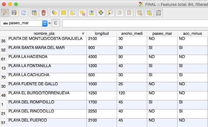Click the acc_minus column header
The image size is (208, 127).
[x=192, y=34]
